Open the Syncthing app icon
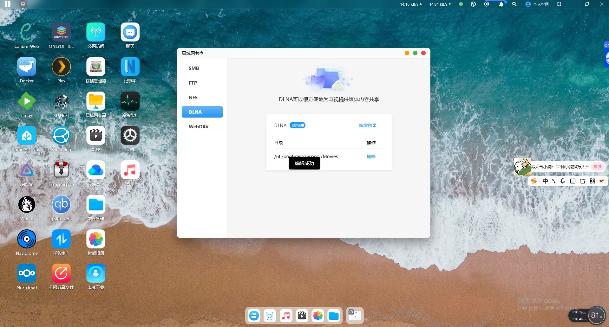Image resolution: width=609 pixels, height=327 pixels. click(61, 136)
